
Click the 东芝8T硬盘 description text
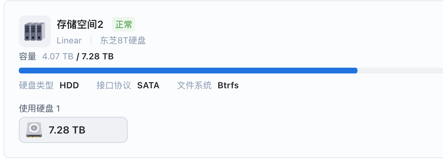click(x=123, y=41)
